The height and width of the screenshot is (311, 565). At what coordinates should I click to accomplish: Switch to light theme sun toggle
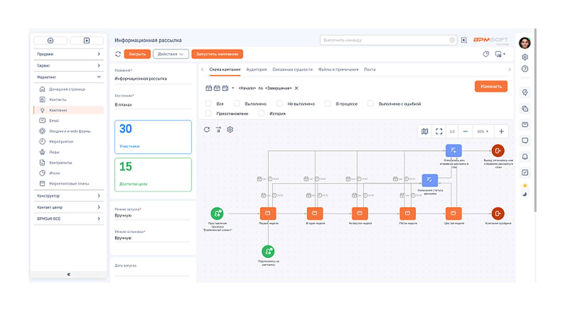tap(525, 186)
